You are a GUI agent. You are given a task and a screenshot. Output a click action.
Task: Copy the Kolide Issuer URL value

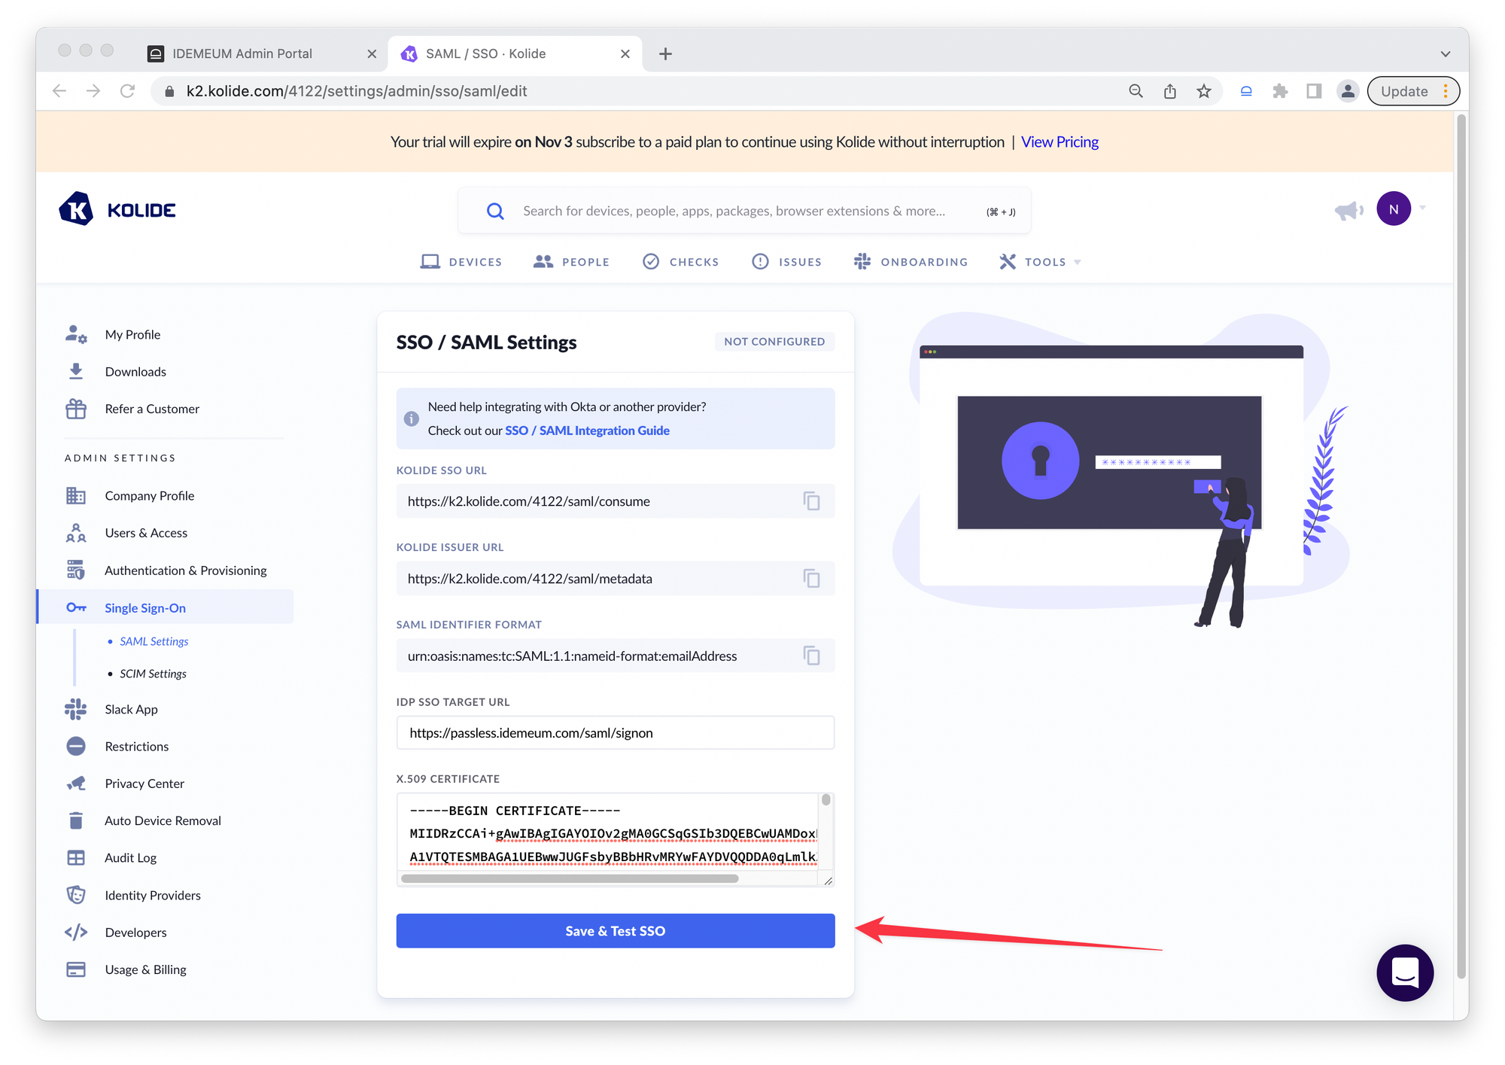coord(811,579)
